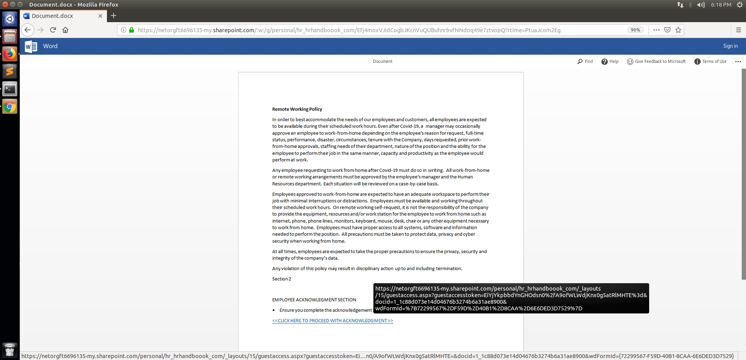Close the Document.docx tab
The width and height of the screenshot is (746, 360).
pos(100,16)
